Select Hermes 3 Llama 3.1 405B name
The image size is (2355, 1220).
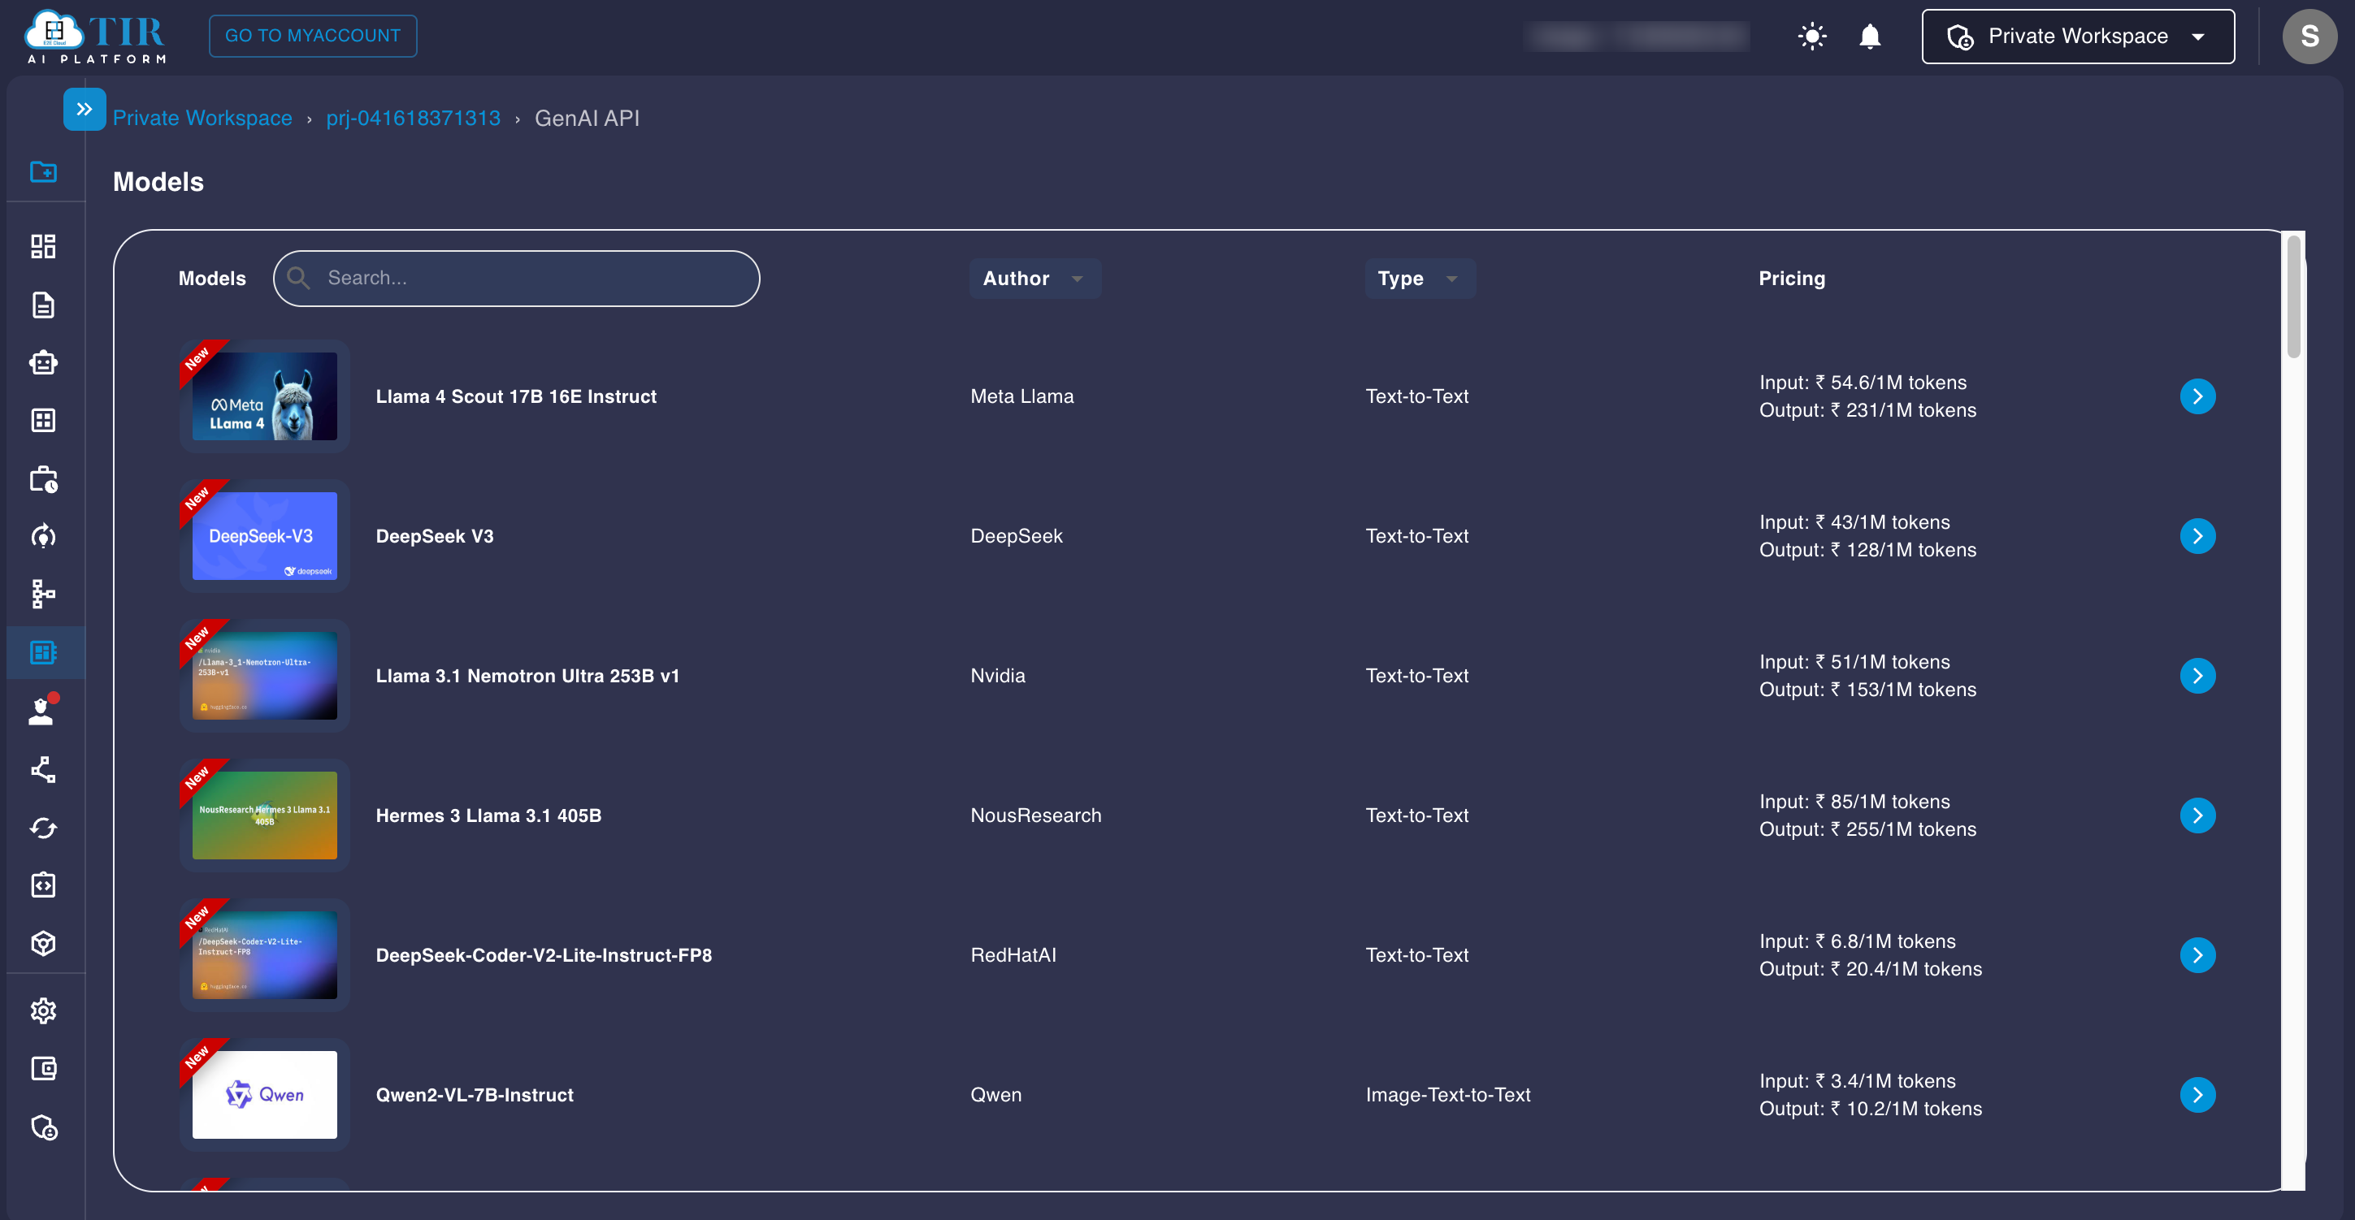tap(488, 816)
